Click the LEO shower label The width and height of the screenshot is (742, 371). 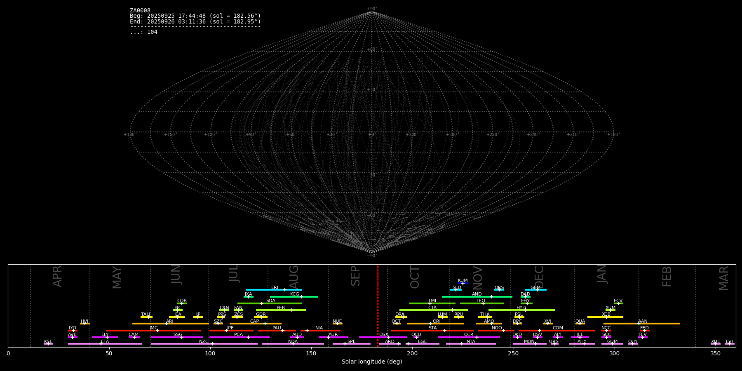(x=481, y=301)
